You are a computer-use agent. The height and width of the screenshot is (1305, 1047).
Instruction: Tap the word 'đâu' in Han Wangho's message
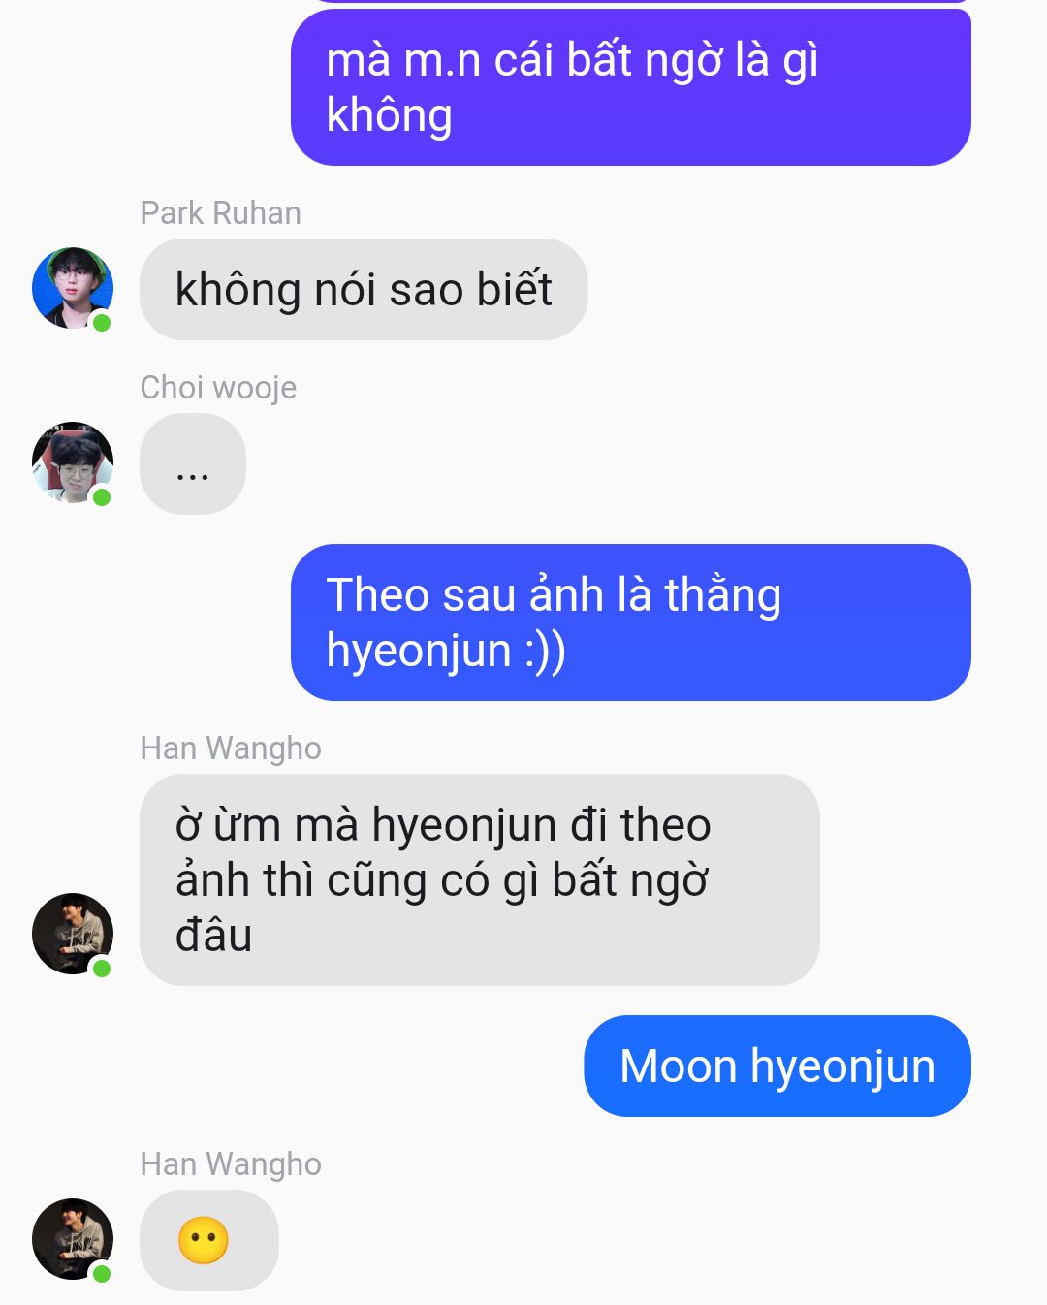tap(213, 935)
